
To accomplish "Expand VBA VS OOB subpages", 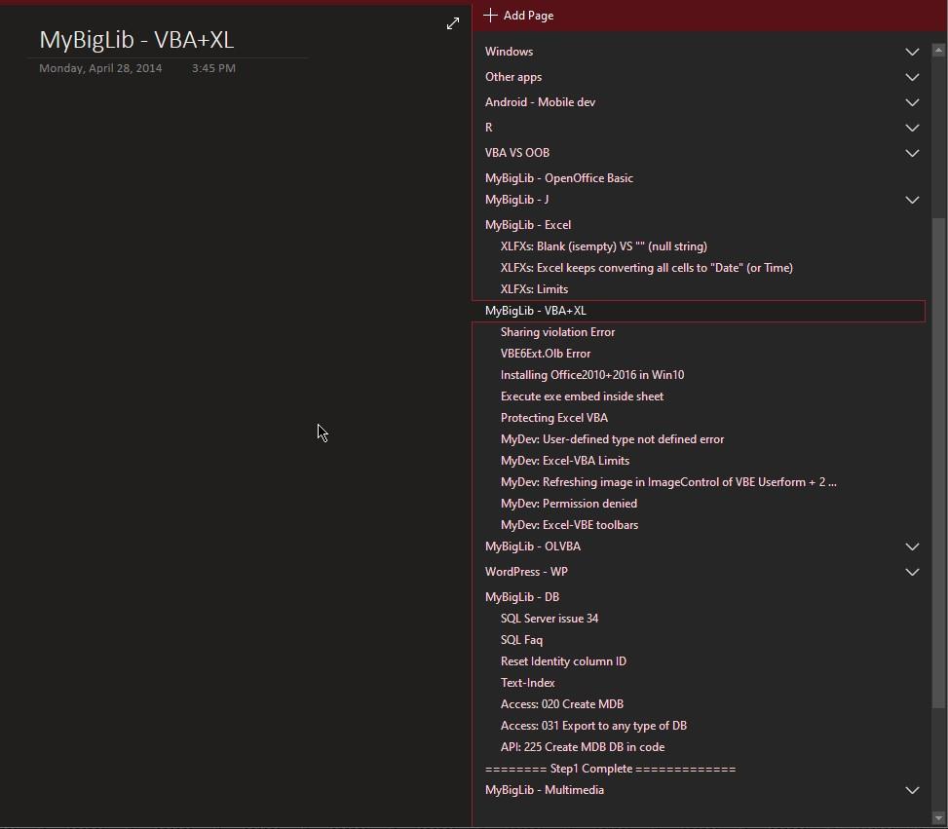I will 912,153.
